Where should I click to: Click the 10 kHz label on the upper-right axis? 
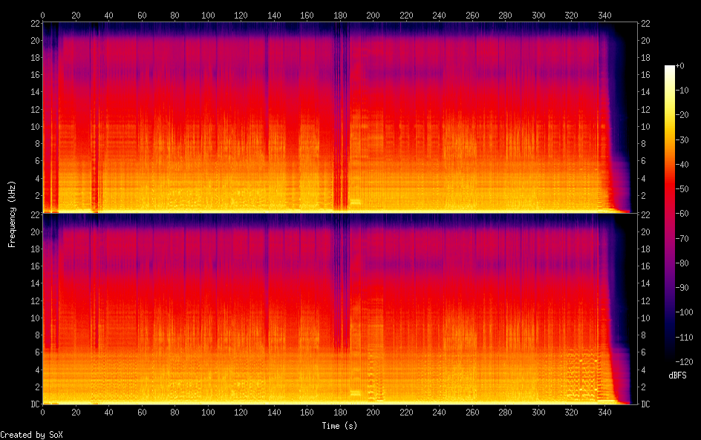[645, 126]
